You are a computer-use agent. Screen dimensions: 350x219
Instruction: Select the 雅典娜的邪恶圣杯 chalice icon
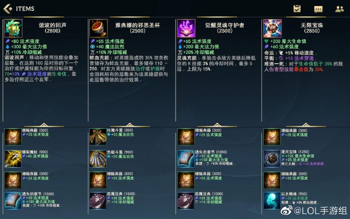[98, 28]
